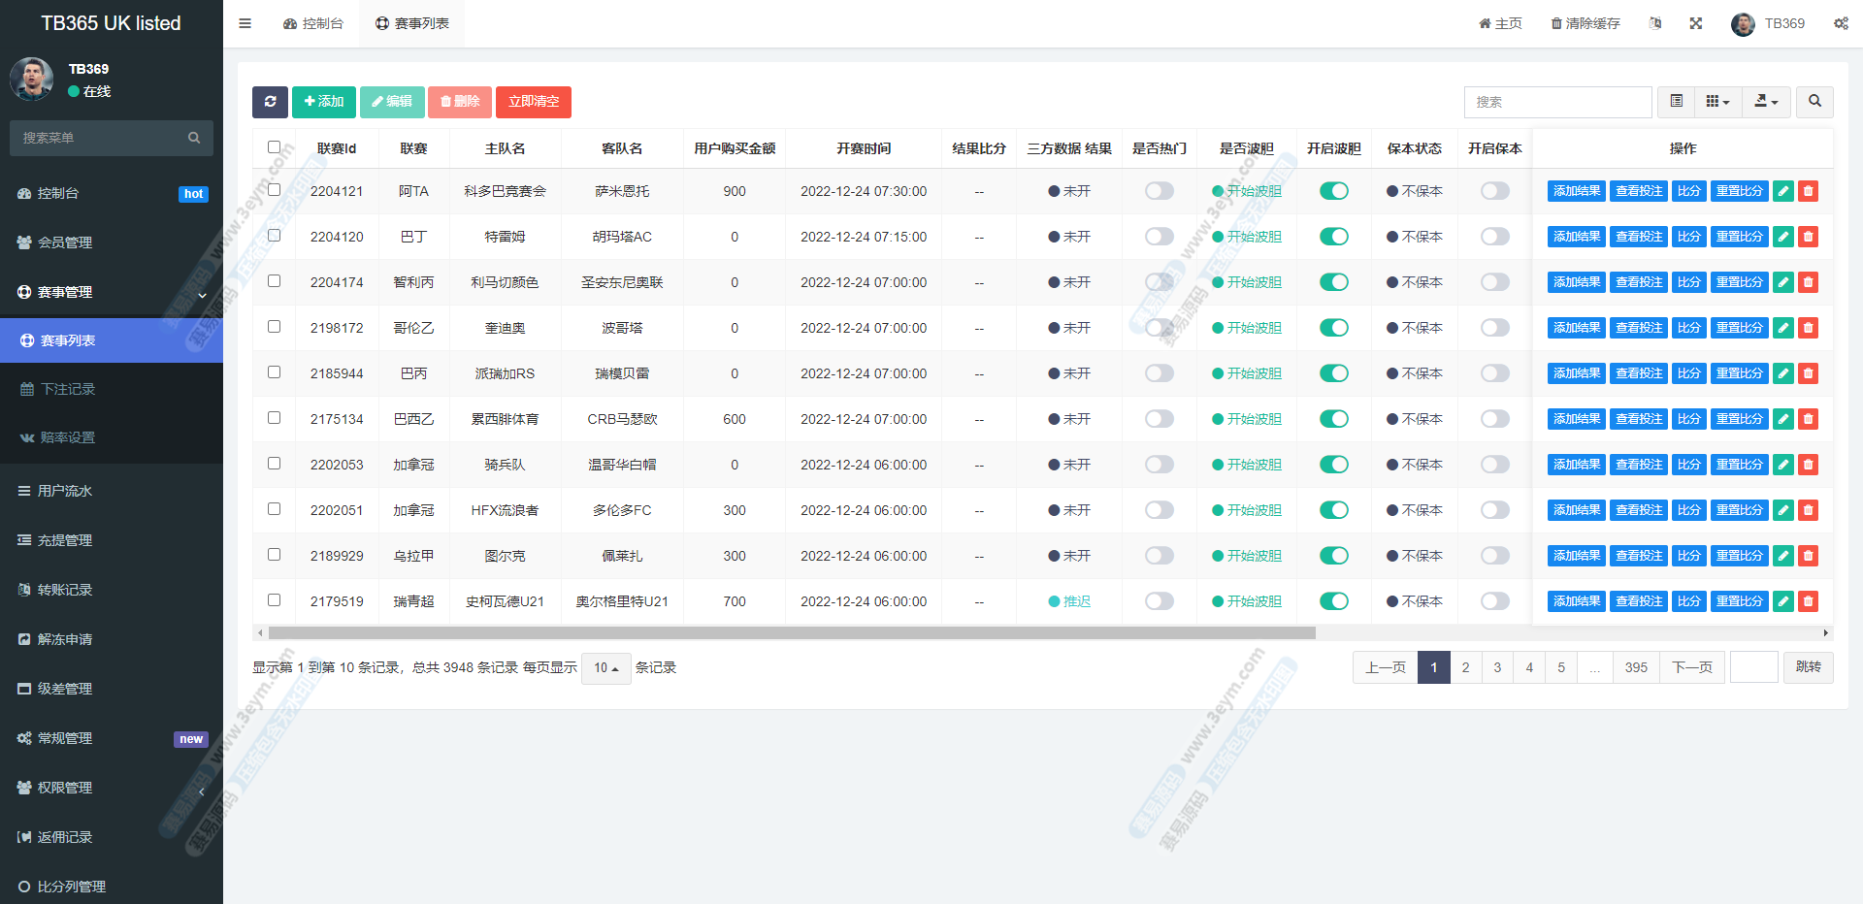Click the fullscreen icon in the top bar

pyautogui.click(x=1695, y=23)
